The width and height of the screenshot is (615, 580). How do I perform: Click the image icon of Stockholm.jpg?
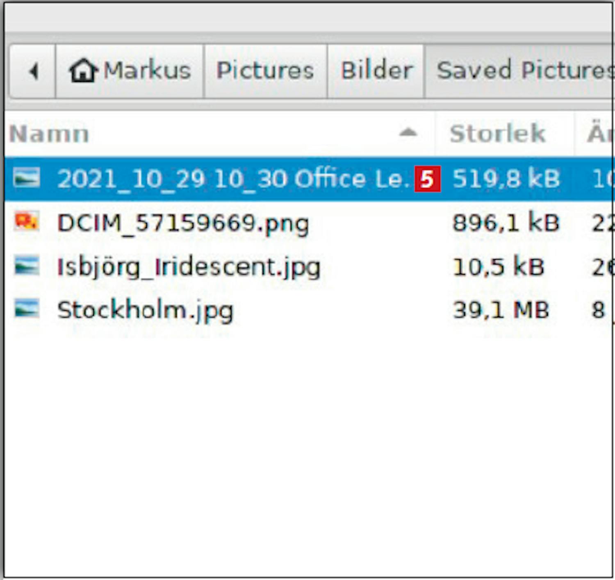[27, 309]
